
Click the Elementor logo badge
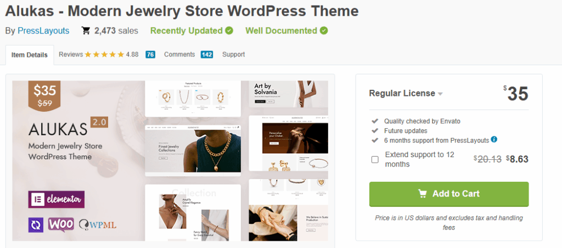click(x=57, y=199)
